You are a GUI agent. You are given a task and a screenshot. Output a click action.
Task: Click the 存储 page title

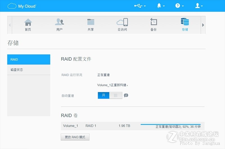click(13, 43)
